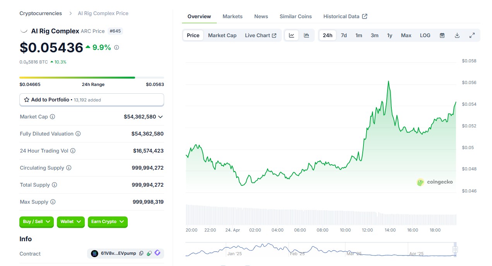Click Market Cap info icon
492x266 pixels.
click(x=53, y=117)
